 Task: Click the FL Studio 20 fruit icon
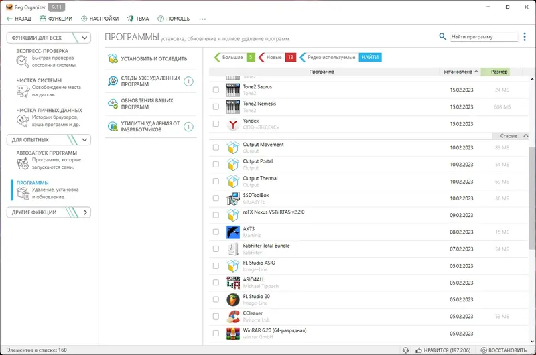[x=233, y=299]
